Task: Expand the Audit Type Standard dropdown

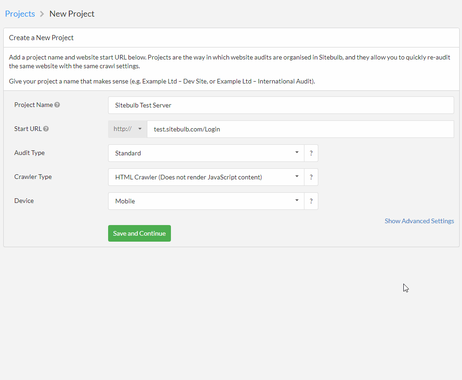Action: coord(206,153)
